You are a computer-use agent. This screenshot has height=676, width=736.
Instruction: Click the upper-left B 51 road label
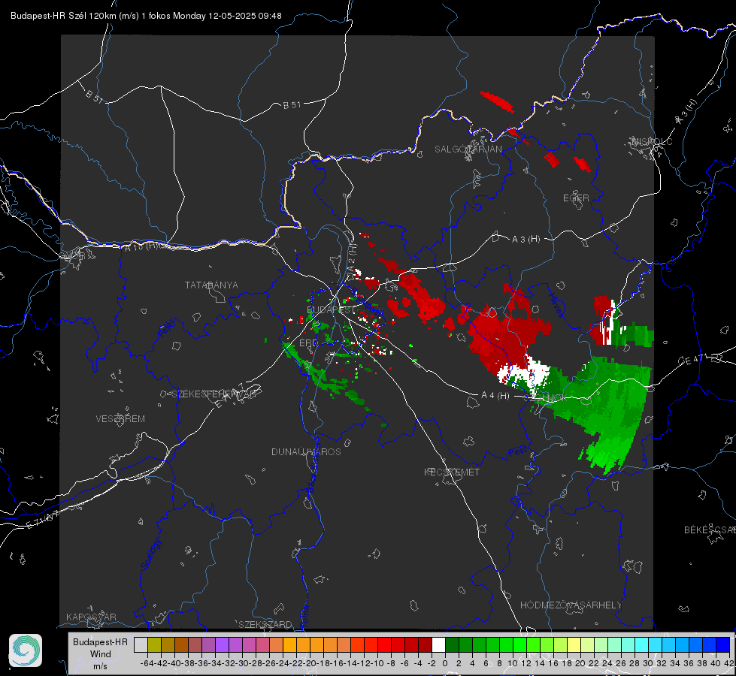click(x=94, y=96)
